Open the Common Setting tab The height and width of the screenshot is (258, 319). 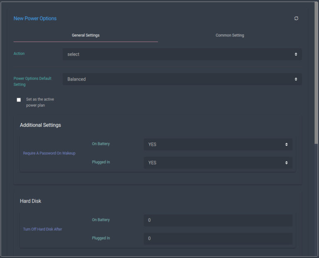click(x=230, y=35)
